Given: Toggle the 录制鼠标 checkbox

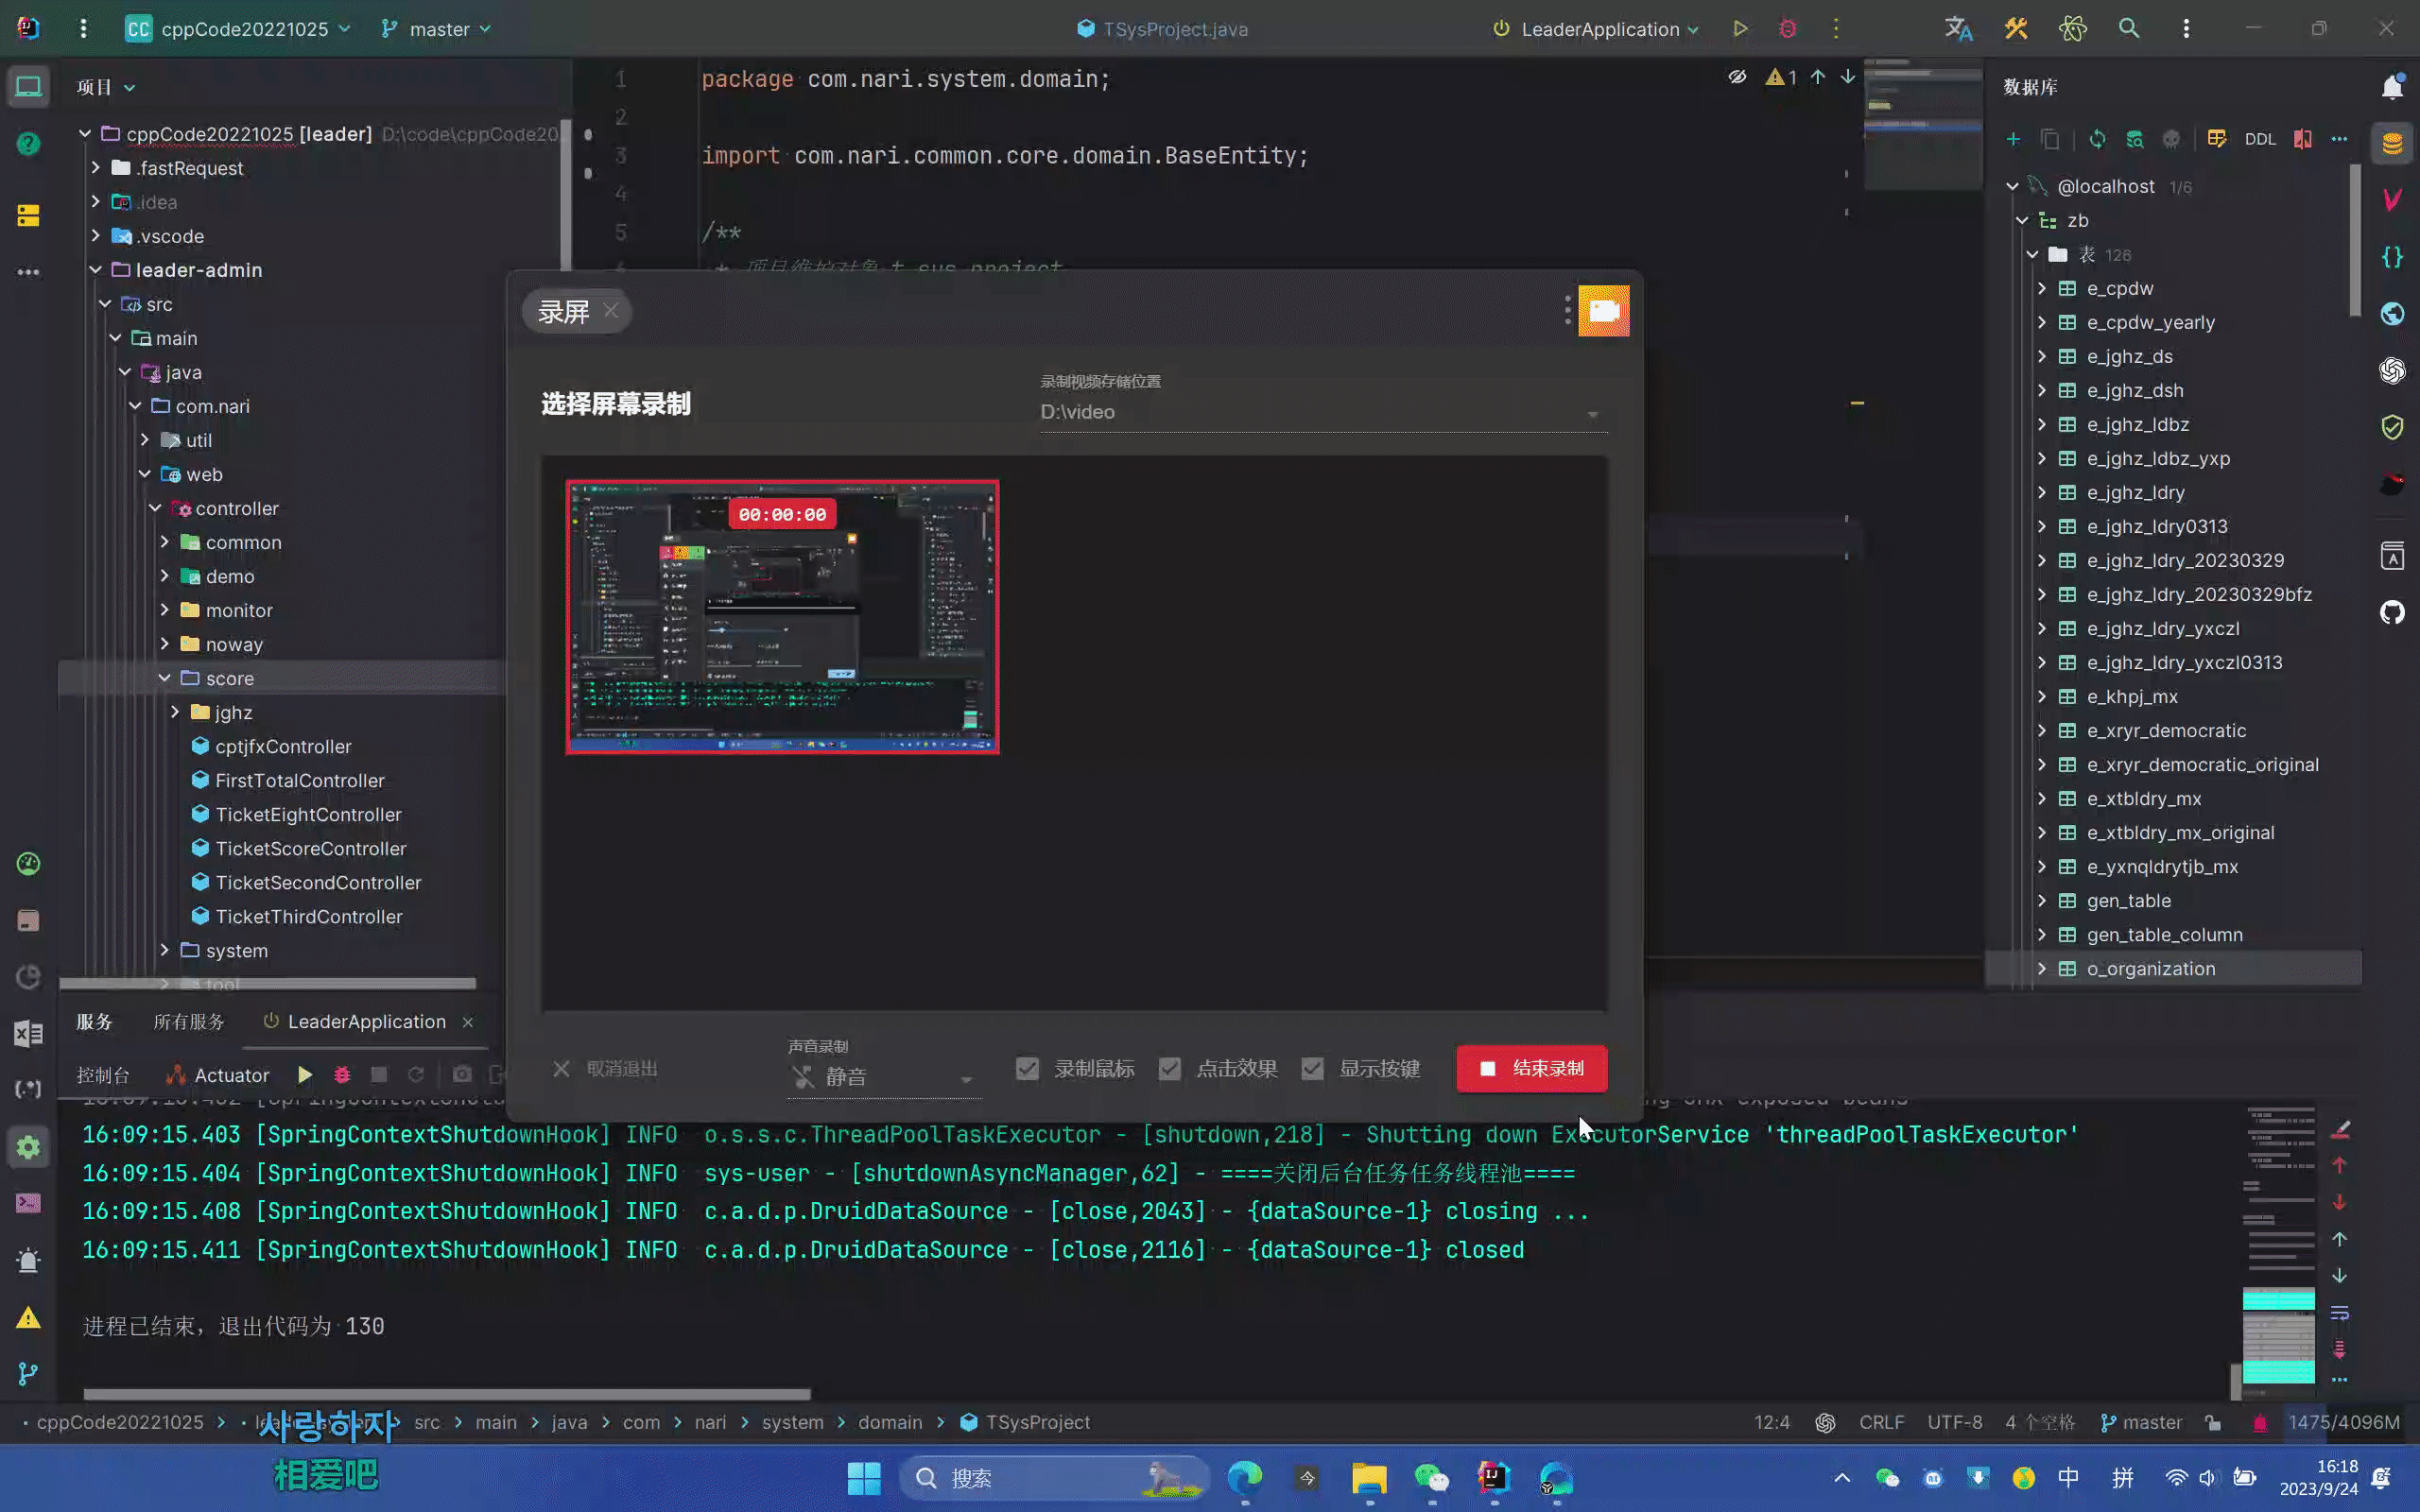Looking at the screenshot, I should click(1027, 1068).
